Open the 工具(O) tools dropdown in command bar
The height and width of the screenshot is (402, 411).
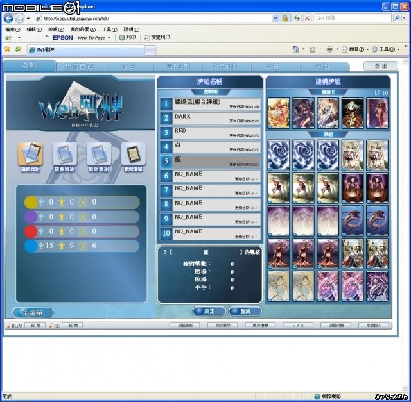click(385, 49)
